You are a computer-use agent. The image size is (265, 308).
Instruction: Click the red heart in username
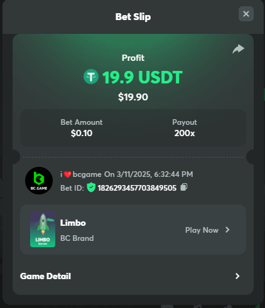click(67, 174)
